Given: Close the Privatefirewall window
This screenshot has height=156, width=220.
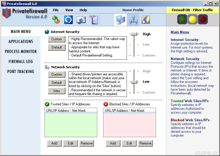Looking at the screenshot, I should pyautogui.click(x=216, y=4).
